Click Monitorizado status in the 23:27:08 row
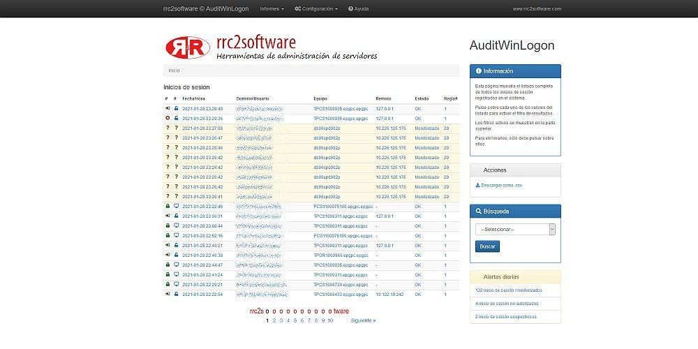 pyautogui.click(x=427, y=128)
